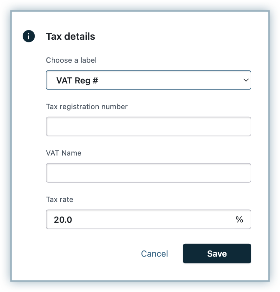Focus the Tax registration number field

click(148, 126)
